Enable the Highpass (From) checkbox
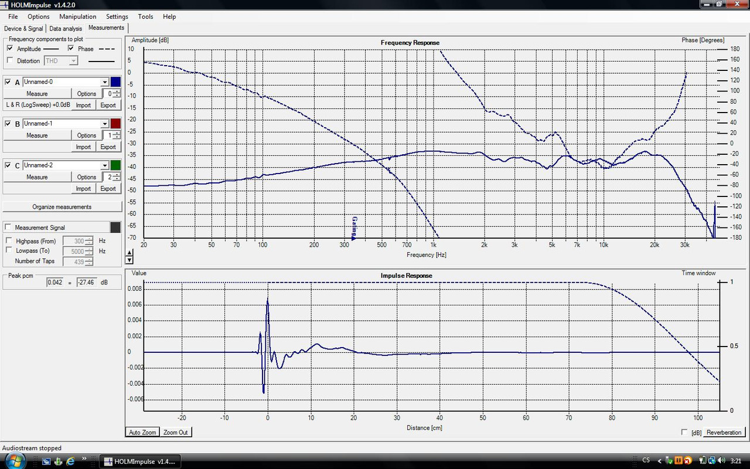This screenshot has width=750, height=469. pos(9,240)
